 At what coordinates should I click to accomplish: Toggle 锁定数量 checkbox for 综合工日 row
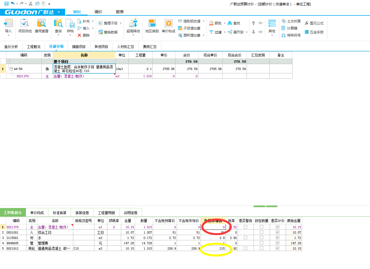[262, 232]
